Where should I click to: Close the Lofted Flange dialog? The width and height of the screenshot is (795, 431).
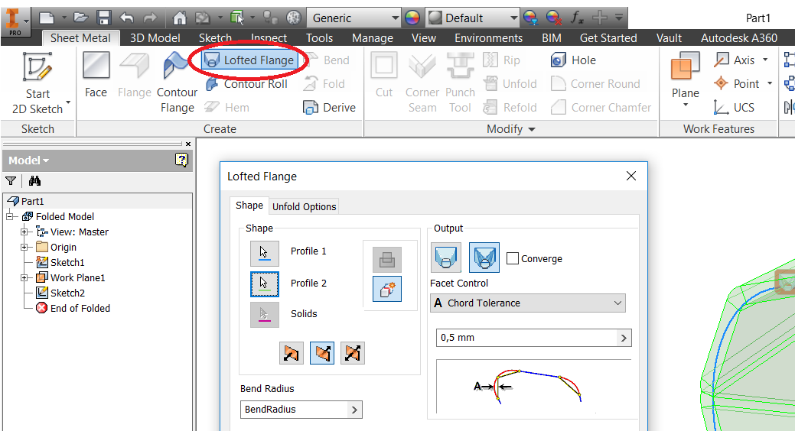(630, 176)
